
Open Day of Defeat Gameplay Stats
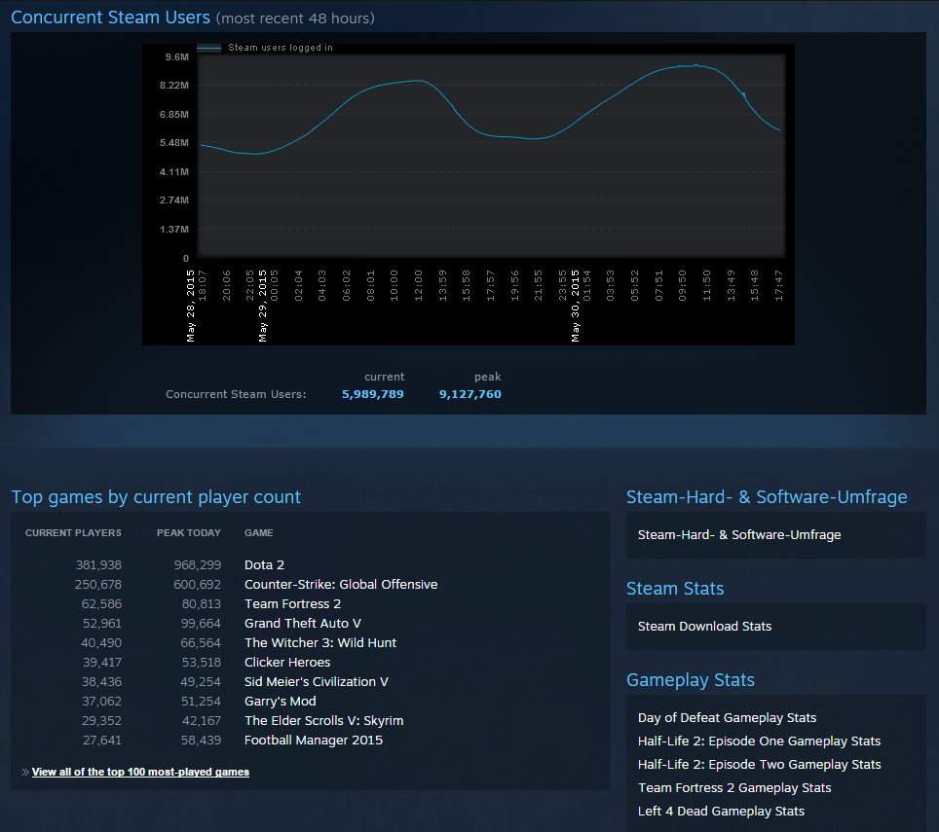(x=727, y=718)
